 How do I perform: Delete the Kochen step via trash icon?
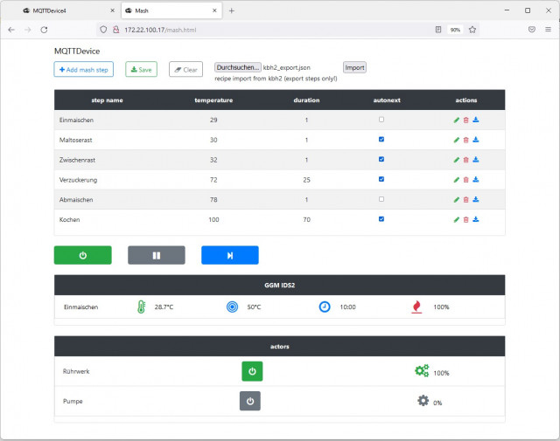(x=465, y=220)
